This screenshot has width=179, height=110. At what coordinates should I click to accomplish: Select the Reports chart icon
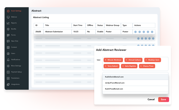point(8,23)
